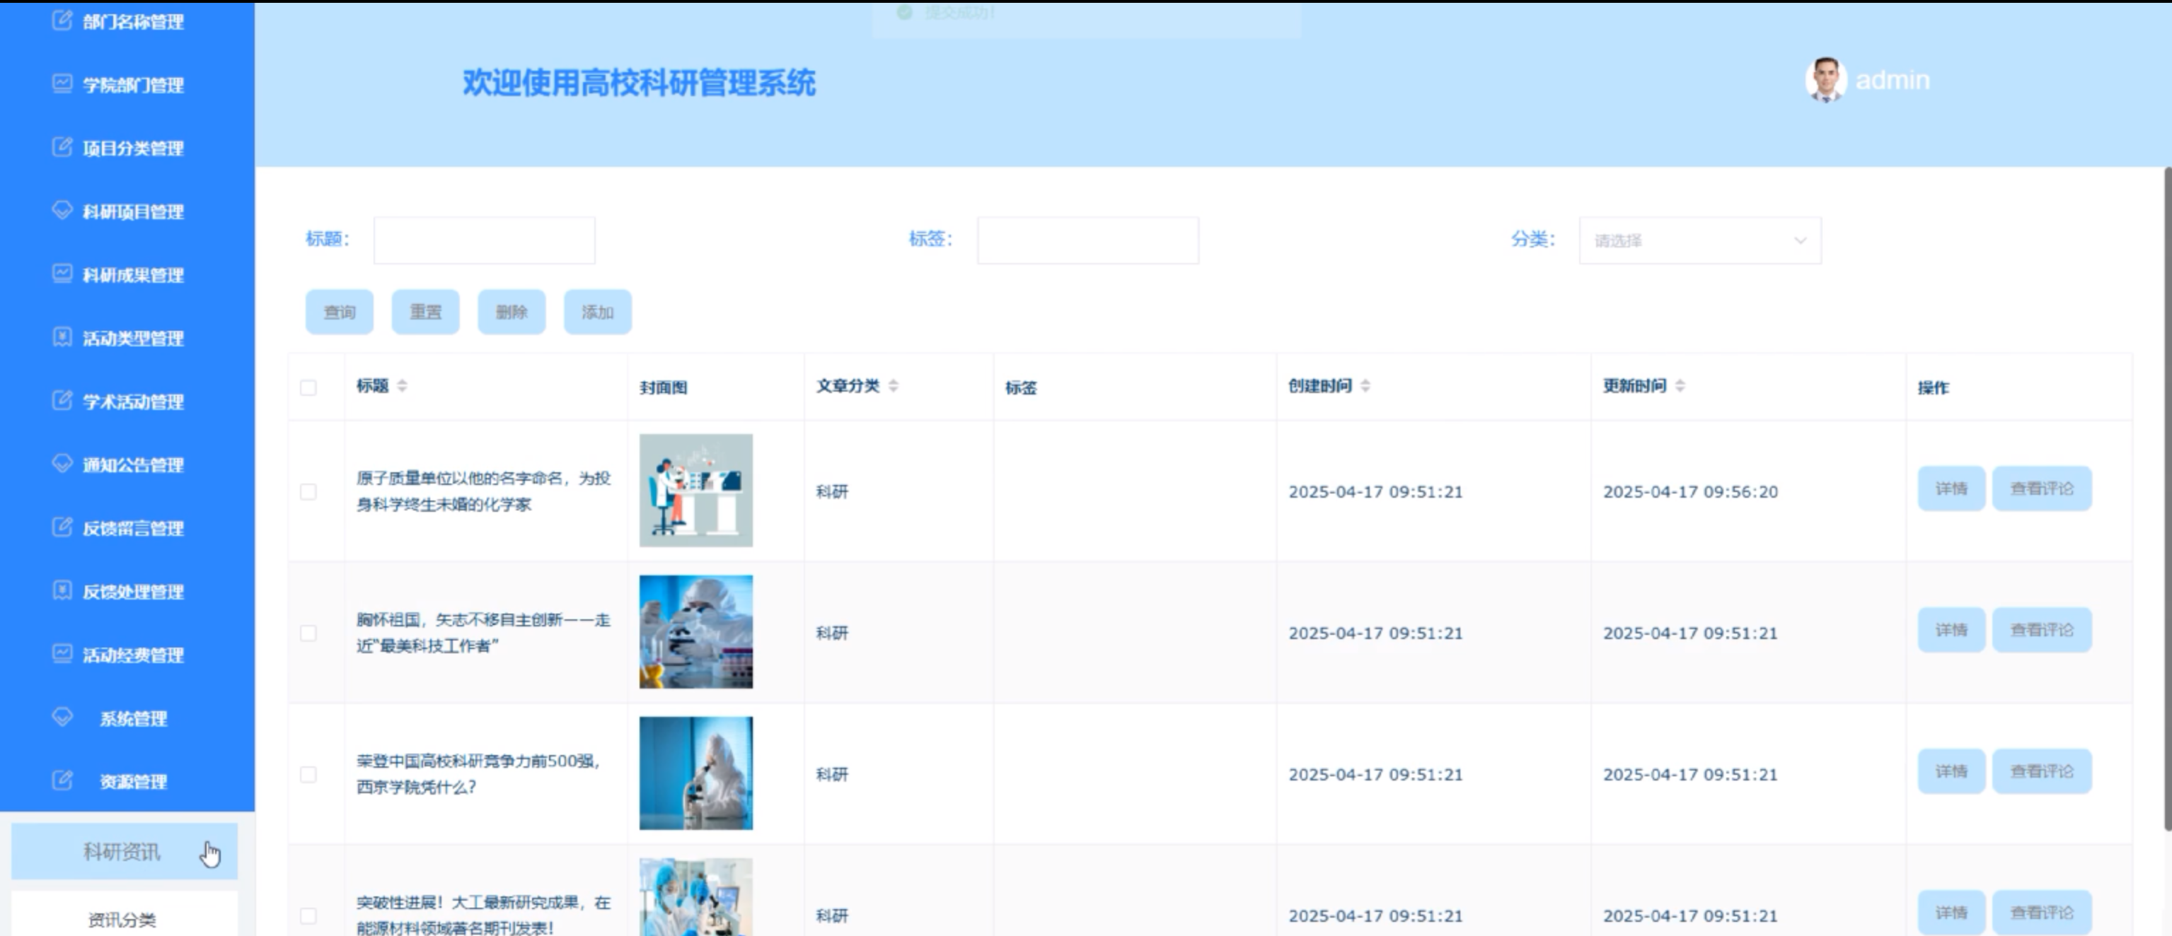Check the first article row checkbox
Screen dimensions: 2172x936
click(308, 491)
